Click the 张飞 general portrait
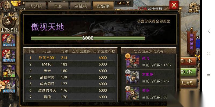Screen dimensions: 215x107 tap(133, 61)
